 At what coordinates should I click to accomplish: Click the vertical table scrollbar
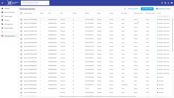(172, 35)
